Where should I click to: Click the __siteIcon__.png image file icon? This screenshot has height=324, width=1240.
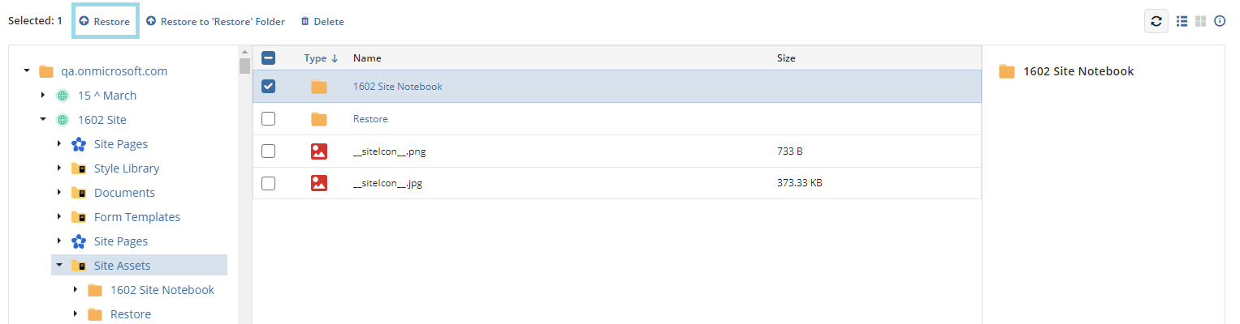pos(319,151)
